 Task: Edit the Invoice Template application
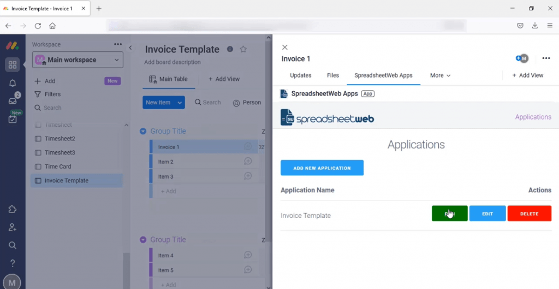(x=487, y=214)
